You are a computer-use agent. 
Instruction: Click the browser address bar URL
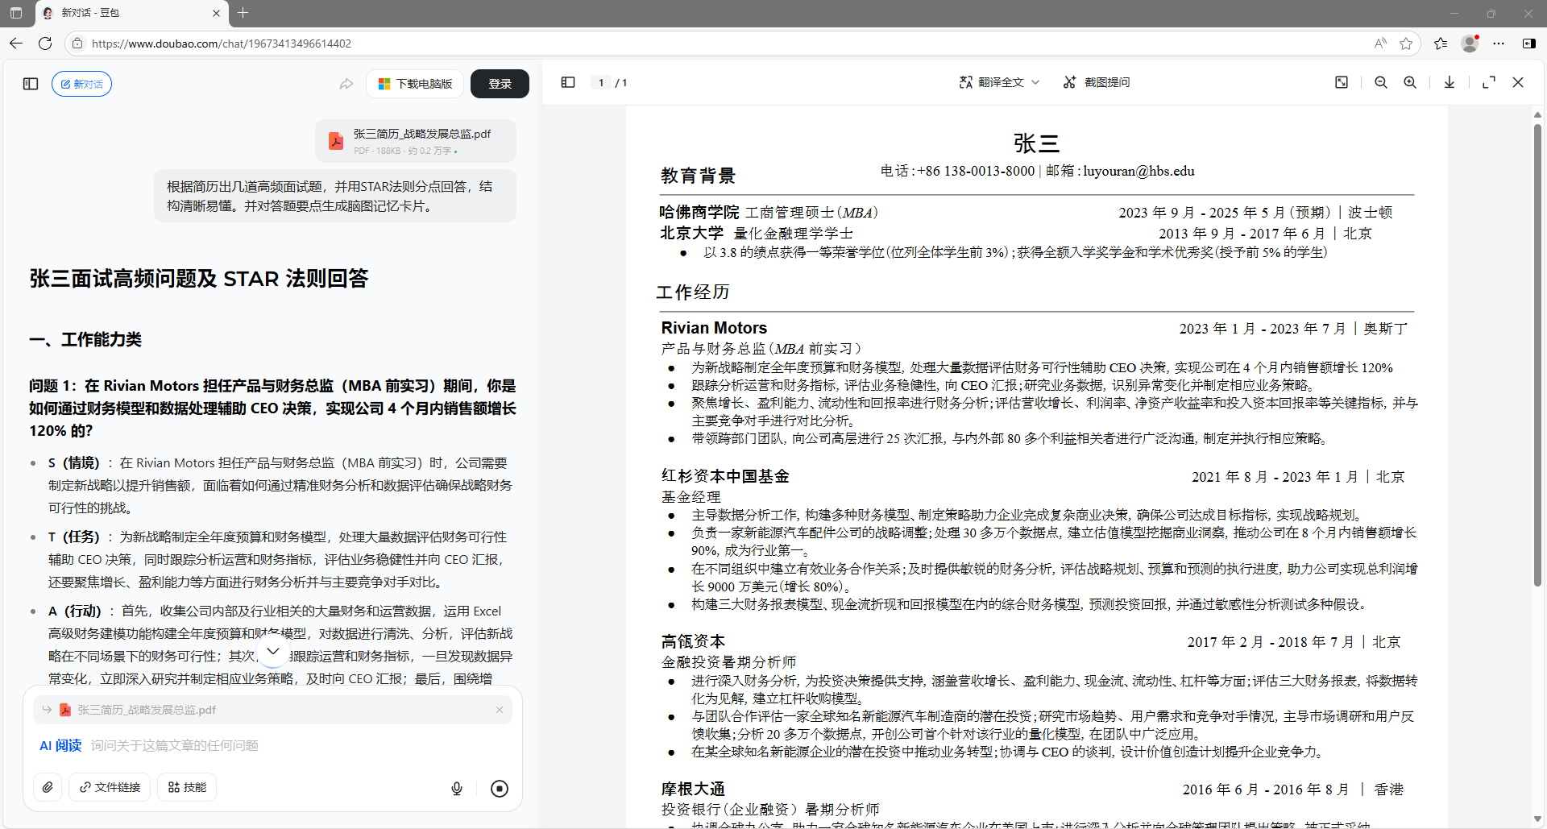point(222,44)
